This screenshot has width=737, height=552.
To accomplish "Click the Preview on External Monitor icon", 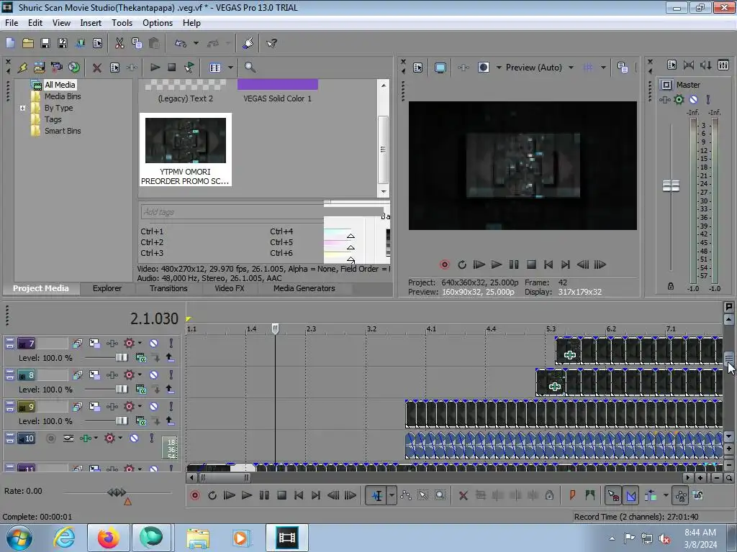I will pos(440,68).
